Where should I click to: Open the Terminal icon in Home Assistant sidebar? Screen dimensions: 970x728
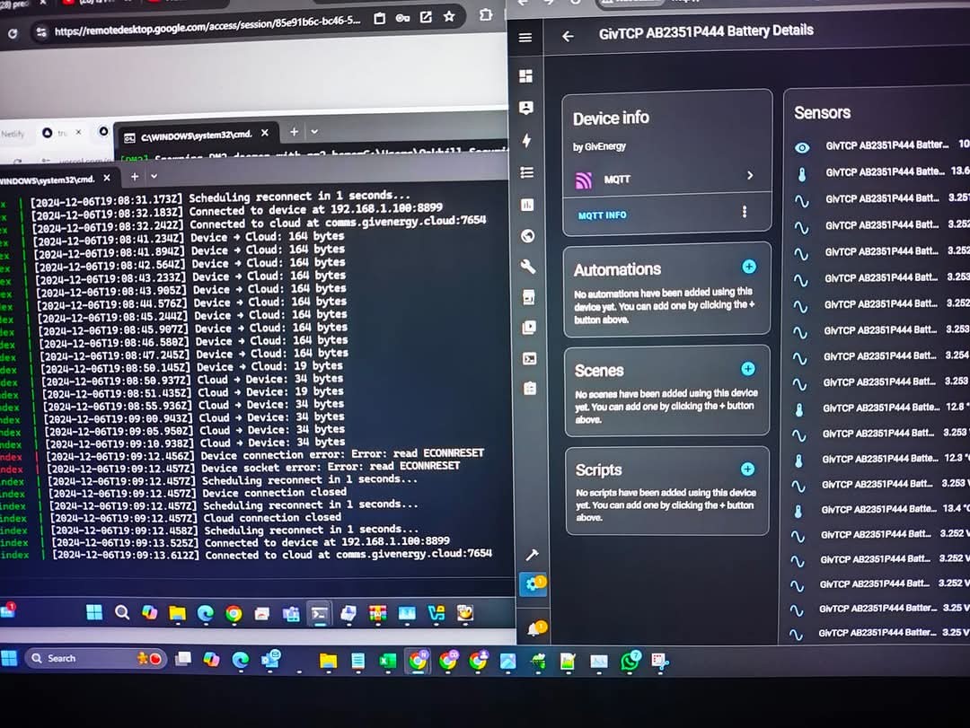point(530,358)
